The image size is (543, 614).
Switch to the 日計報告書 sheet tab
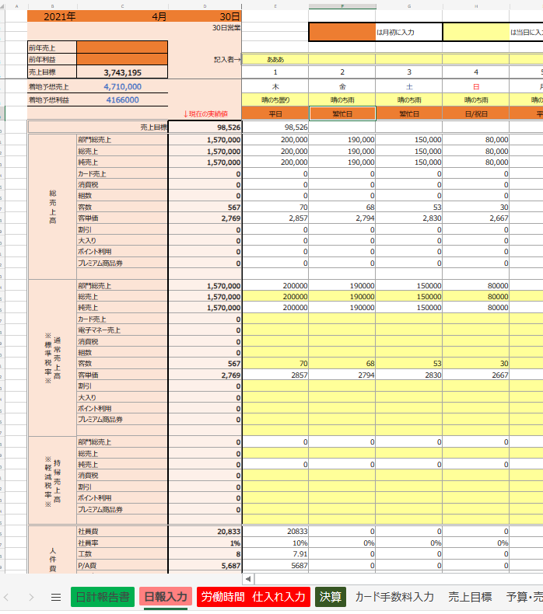click(101, 597)
